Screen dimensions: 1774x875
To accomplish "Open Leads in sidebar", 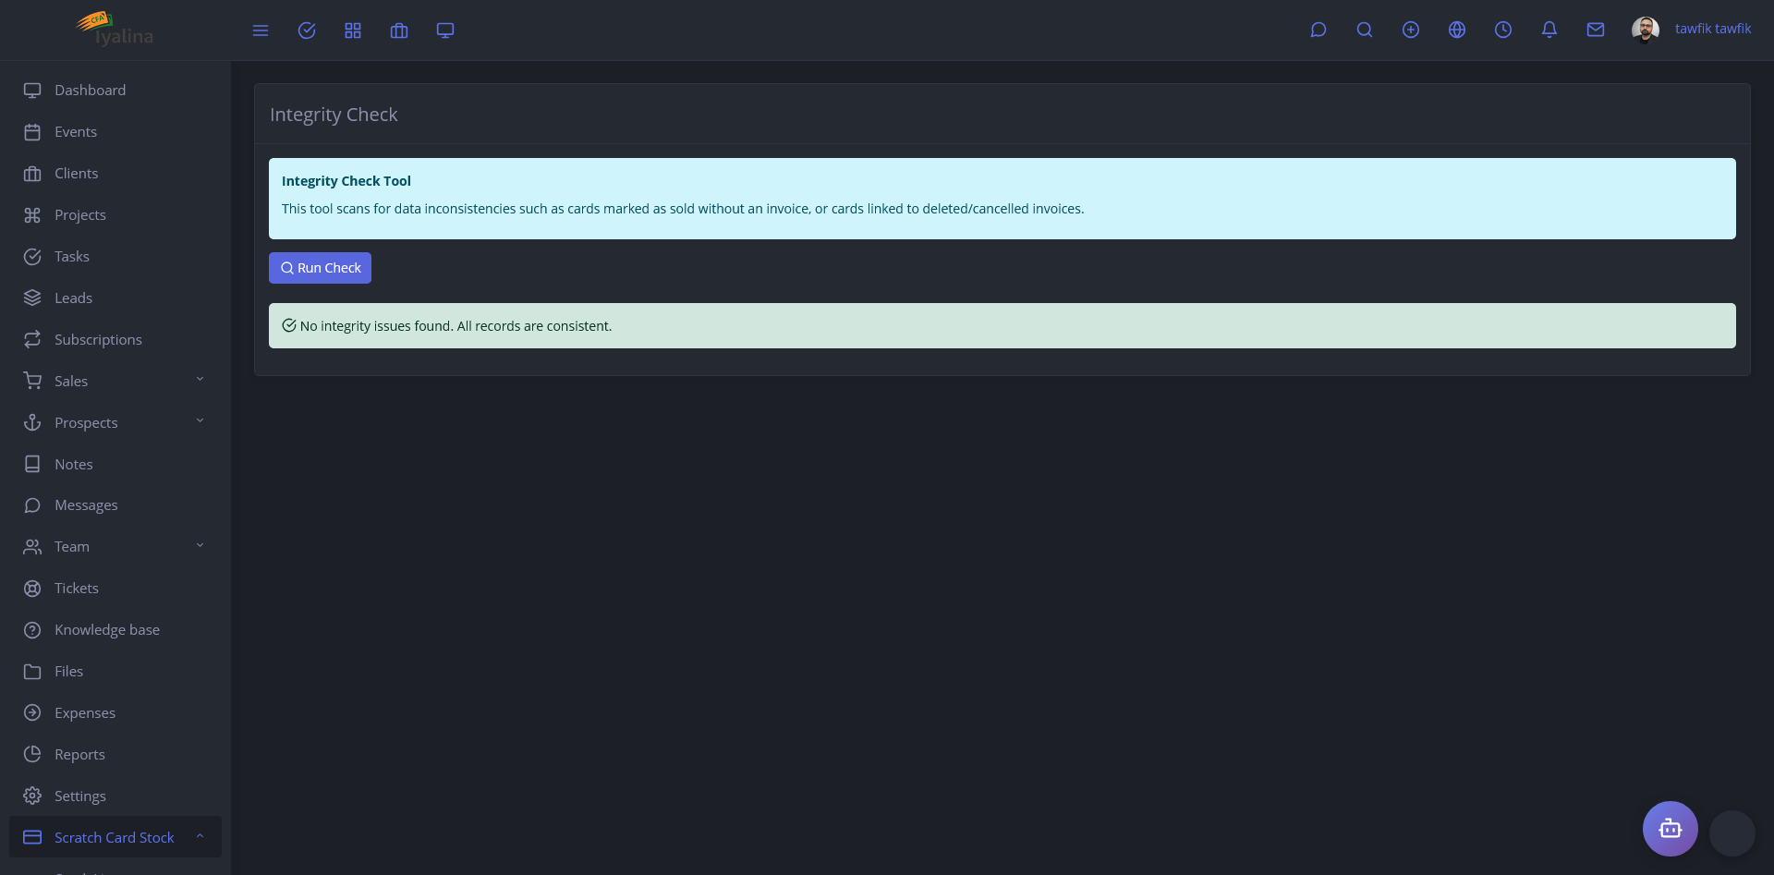I will 115,298.
